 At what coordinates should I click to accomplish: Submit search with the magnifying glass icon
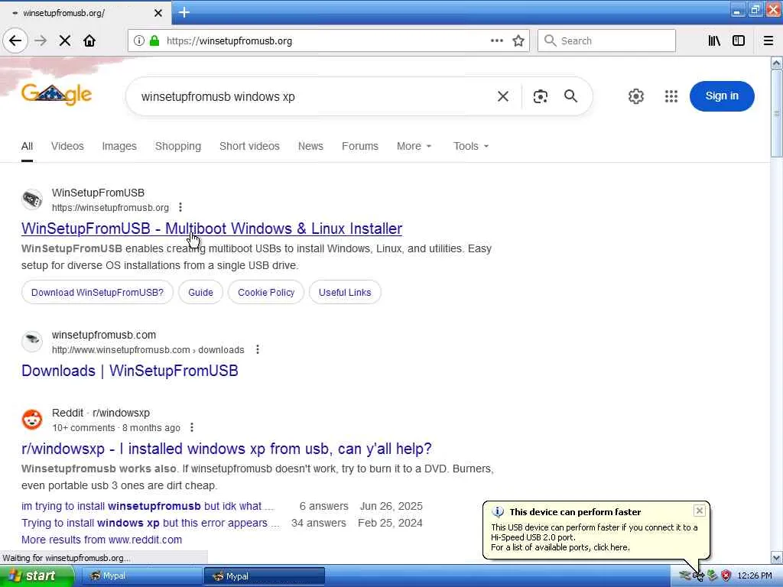pos(570,96)
